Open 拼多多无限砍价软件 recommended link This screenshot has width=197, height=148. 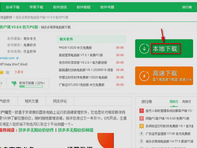point(36,130)
